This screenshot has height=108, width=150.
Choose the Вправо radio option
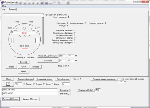[34, 84]
